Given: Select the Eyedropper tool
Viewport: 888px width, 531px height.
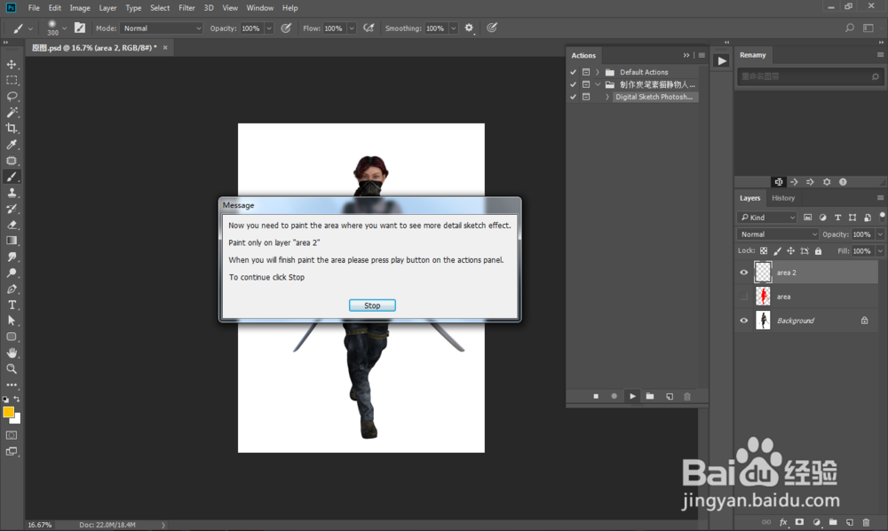Looking at the screenshot, I should [12, 145].
